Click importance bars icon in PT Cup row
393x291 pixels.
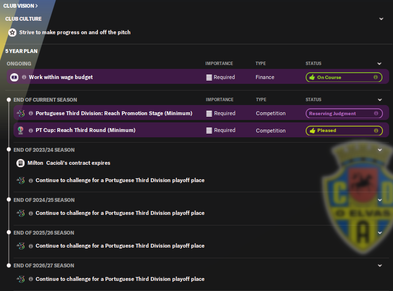(x=209, y=131)
